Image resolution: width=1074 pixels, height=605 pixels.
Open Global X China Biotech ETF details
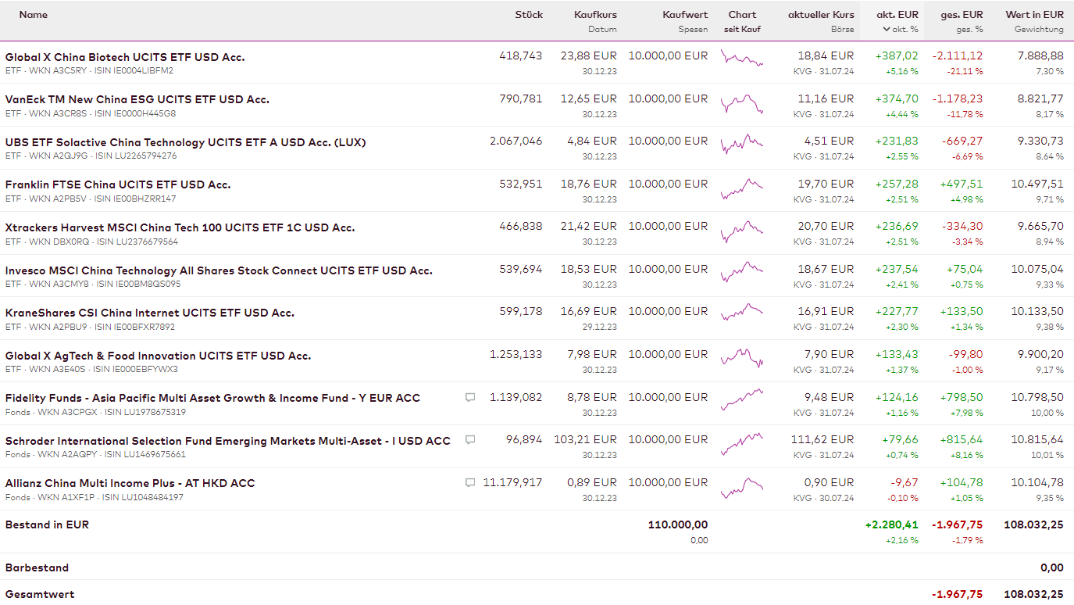[x=125, y=57]
